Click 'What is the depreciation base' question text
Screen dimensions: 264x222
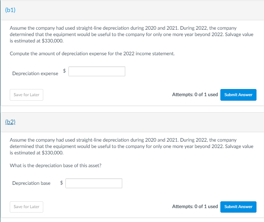pos(56,166)
